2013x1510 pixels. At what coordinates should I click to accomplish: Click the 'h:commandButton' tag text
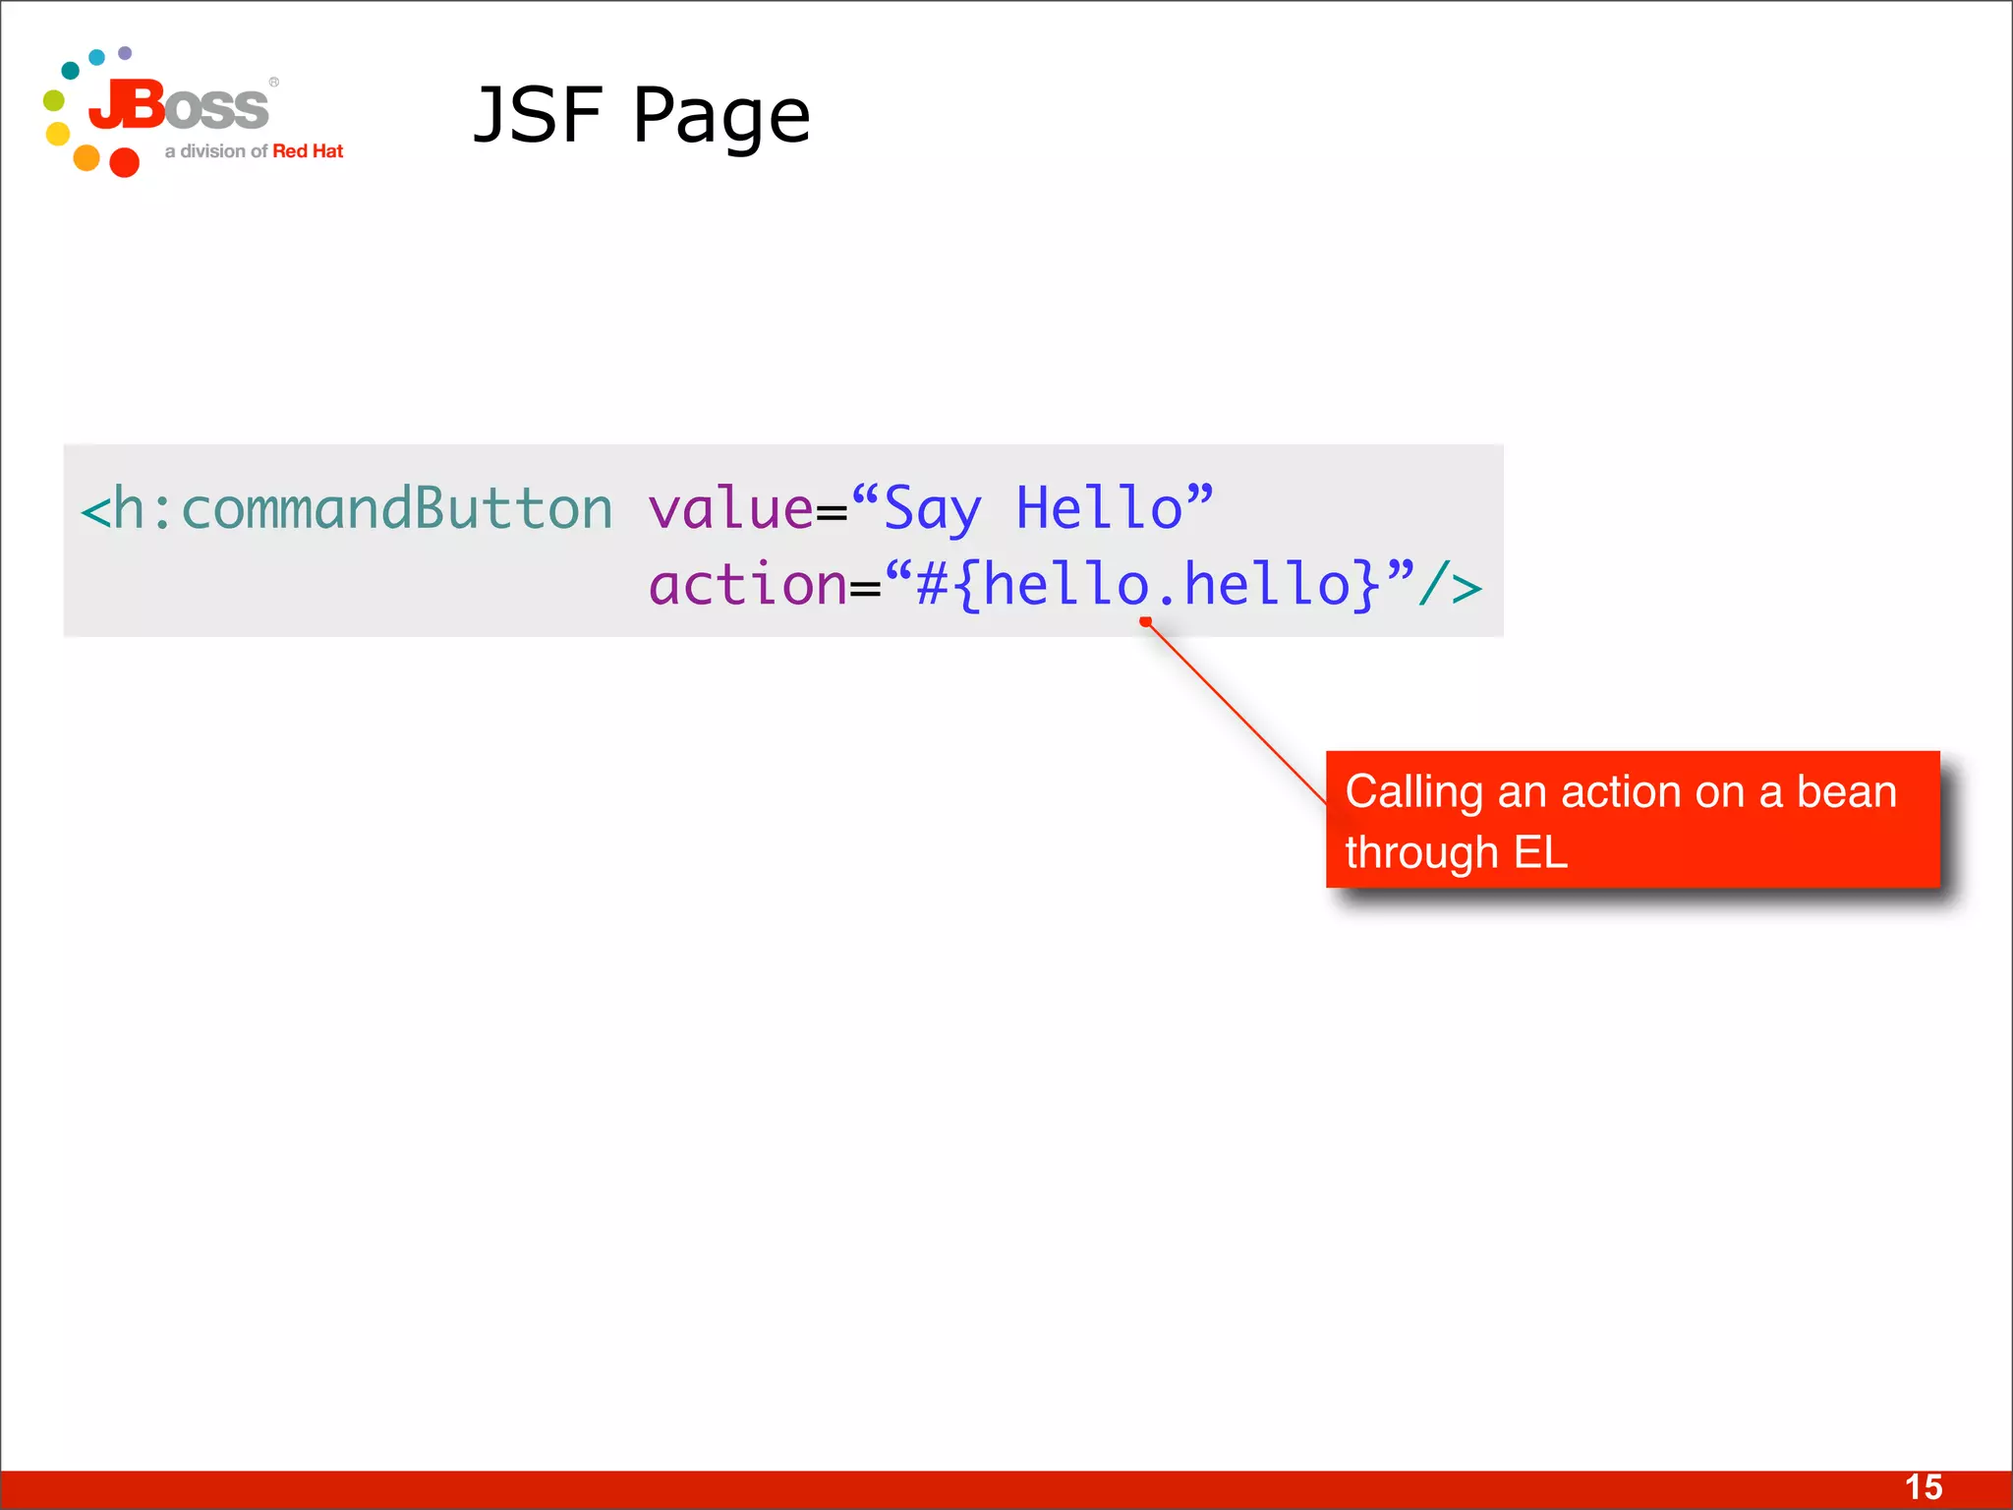[x=347, y=509]
